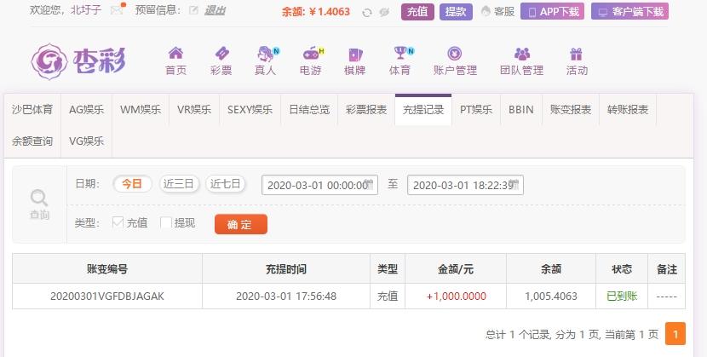The image size is (707, 357).
Task: Toggle the 提现 type checkbox
Action: click(x=166, y=222)
